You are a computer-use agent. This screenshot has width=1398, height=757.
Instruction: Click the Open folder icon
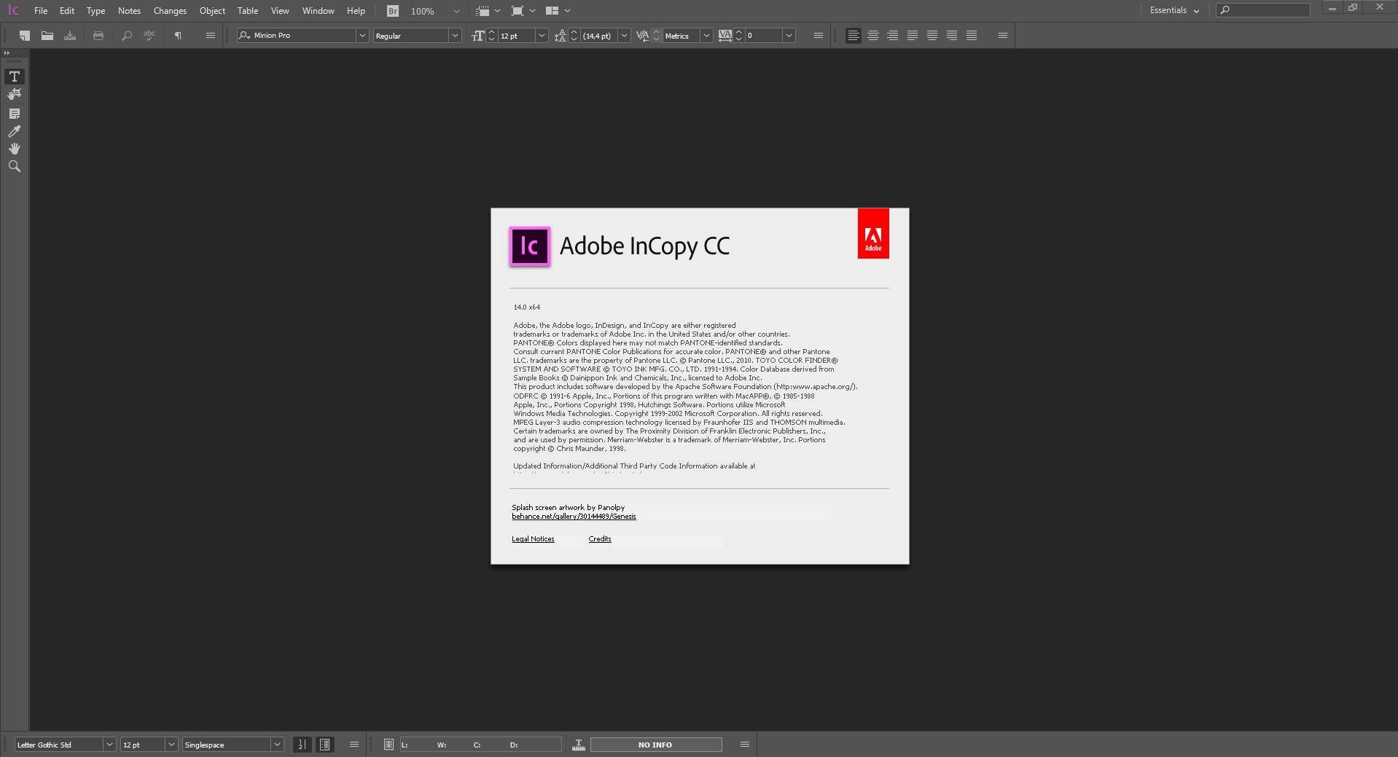pyautogui.click(x=47, y=35)
